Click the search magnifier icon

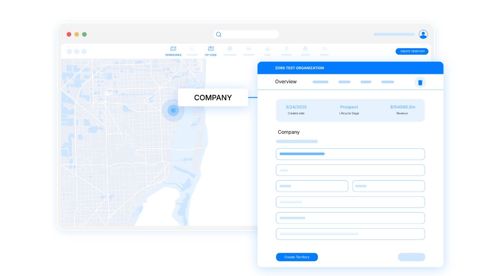tap(218, 34)
